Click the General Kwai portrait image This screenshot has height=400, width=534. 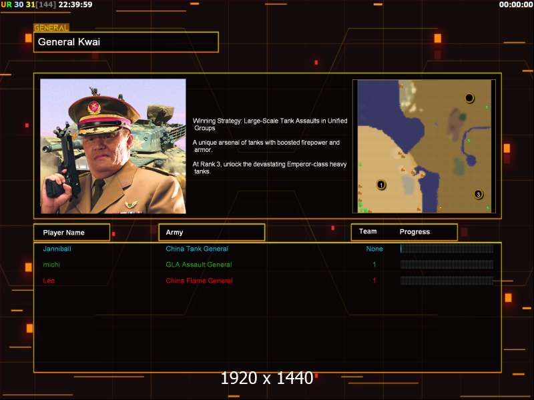(113, 146)
